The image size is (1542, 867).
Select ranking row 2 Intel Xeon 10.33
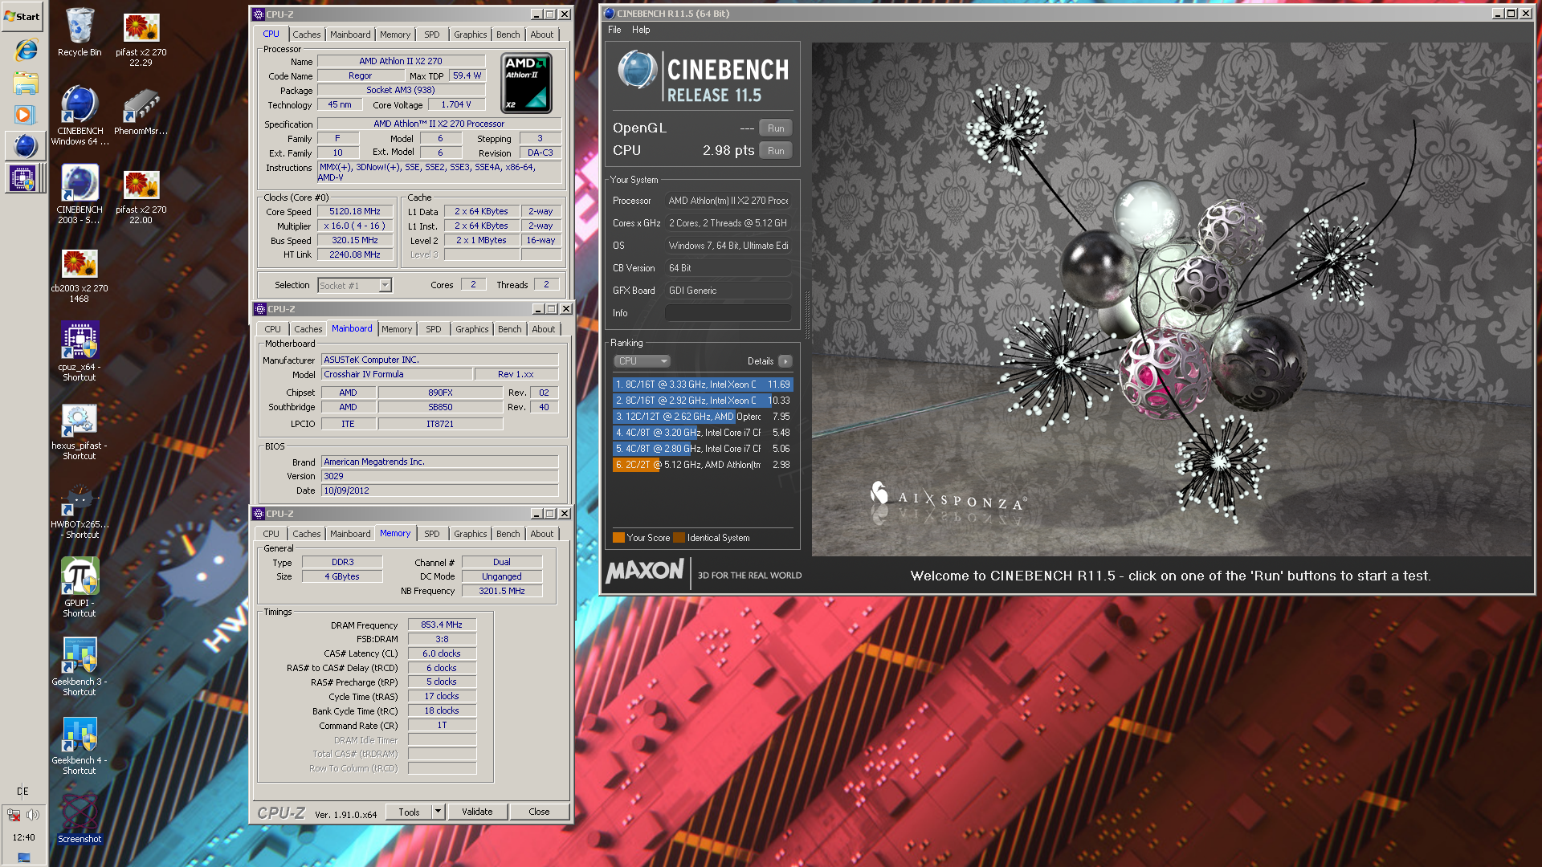(703, 401)
